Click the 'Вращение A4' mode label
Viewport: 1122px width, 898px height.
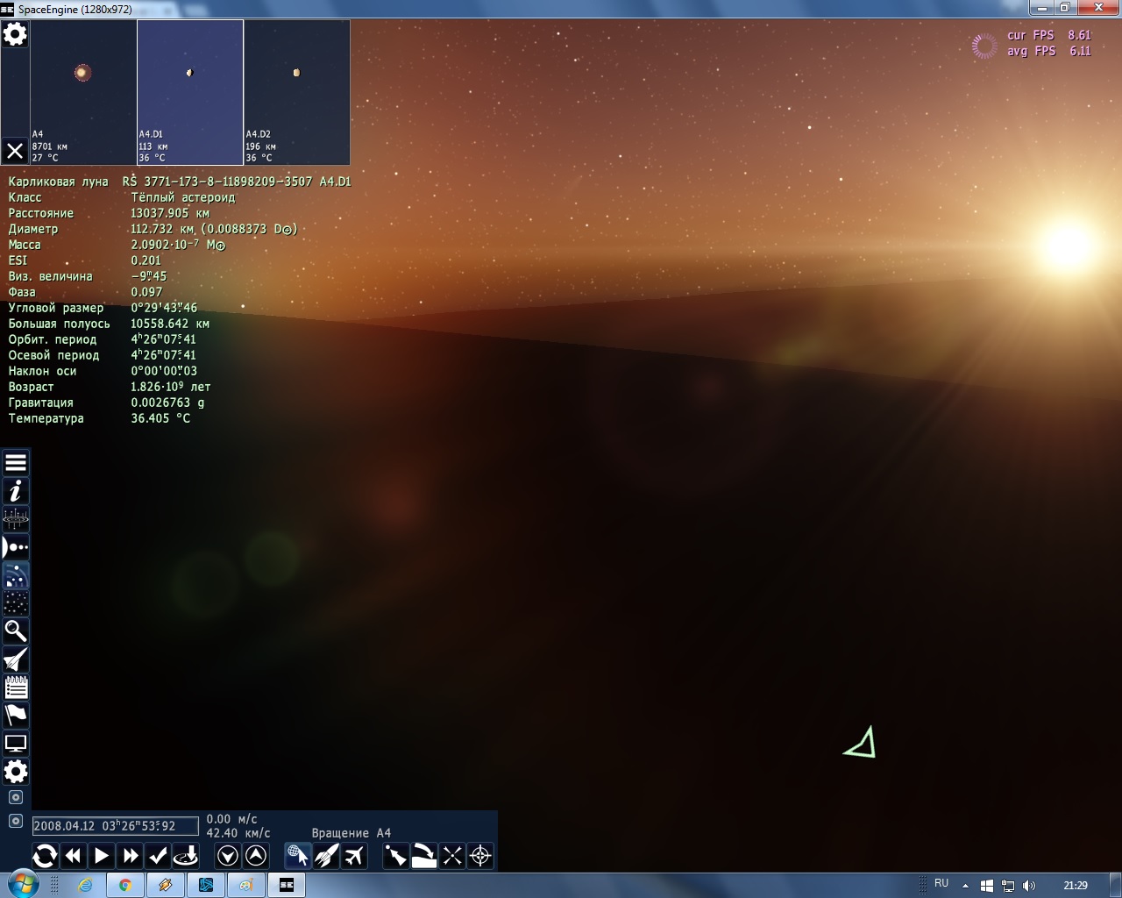(352, 833)
